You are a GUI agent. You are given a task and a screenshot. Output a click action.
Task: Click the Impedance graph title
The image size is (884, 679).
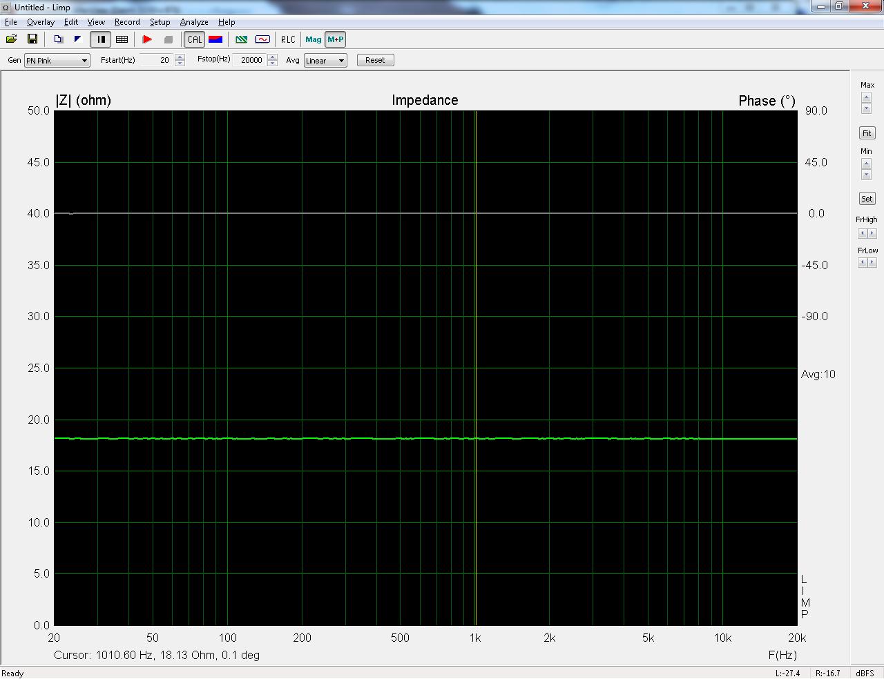[x=425, y=100]
